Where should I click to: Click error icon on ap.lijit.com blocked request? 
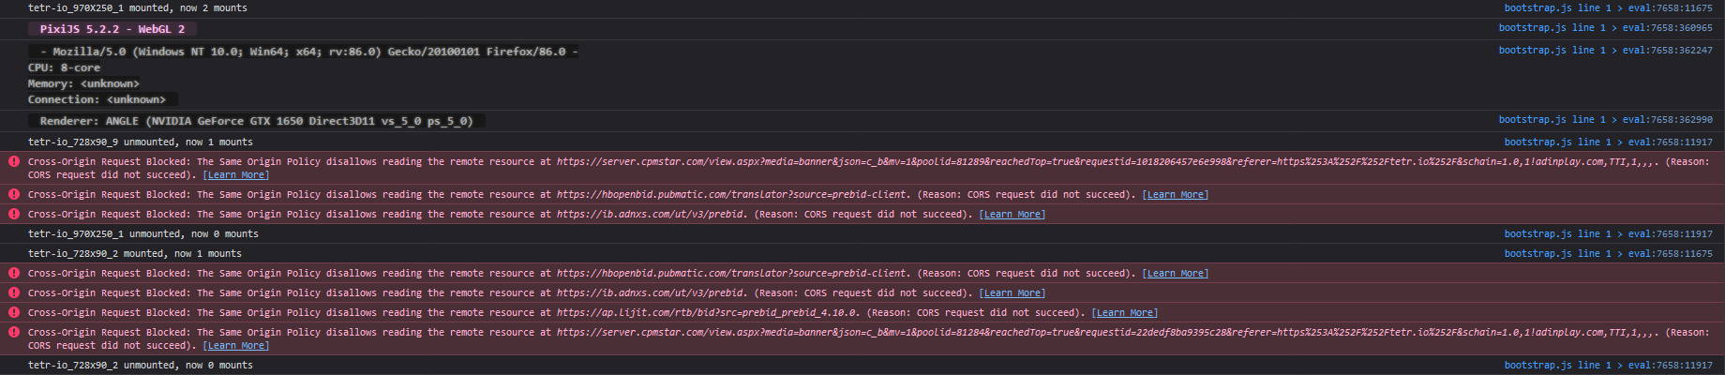point(14,312)
